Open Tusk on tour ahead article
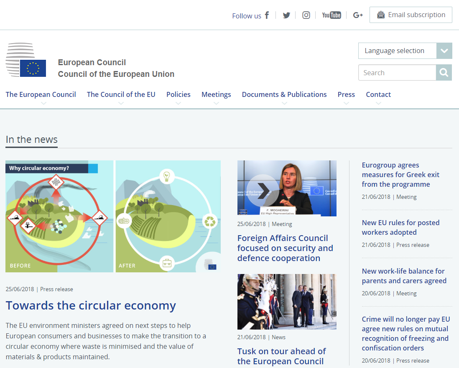459x368 pixels. [x=281, y=356]
